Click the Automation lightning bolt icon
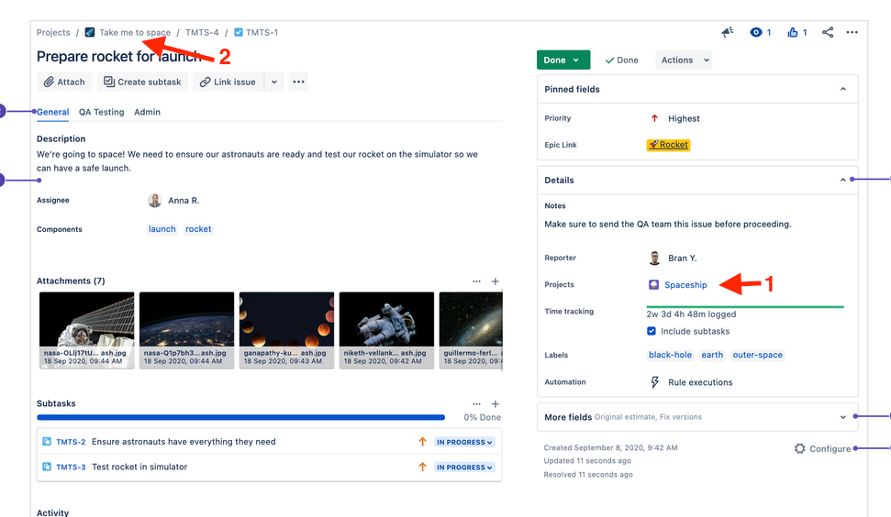This screenshot has width=891, height=517. [654, 382]
